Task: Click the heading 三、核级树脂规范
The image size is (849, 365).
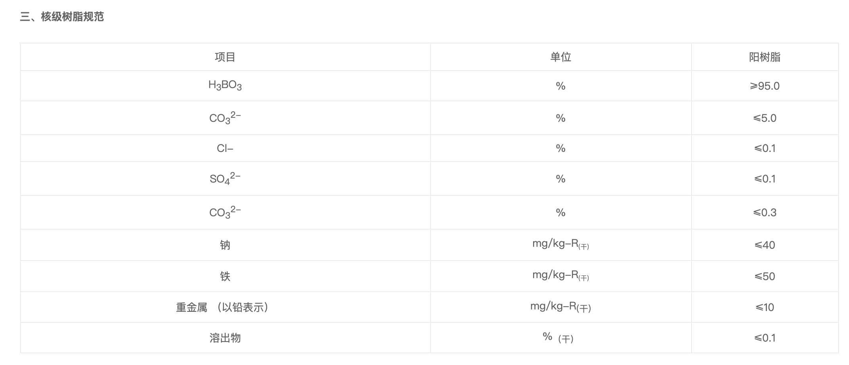Action: click(62, 17)
